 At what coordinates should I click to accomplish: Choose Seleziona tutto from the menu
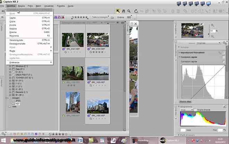[x=29, y=40]
